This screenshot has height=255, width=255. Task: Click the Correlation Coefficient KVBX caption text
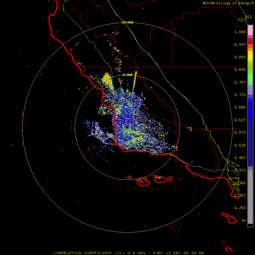click(x=129, y=253)
